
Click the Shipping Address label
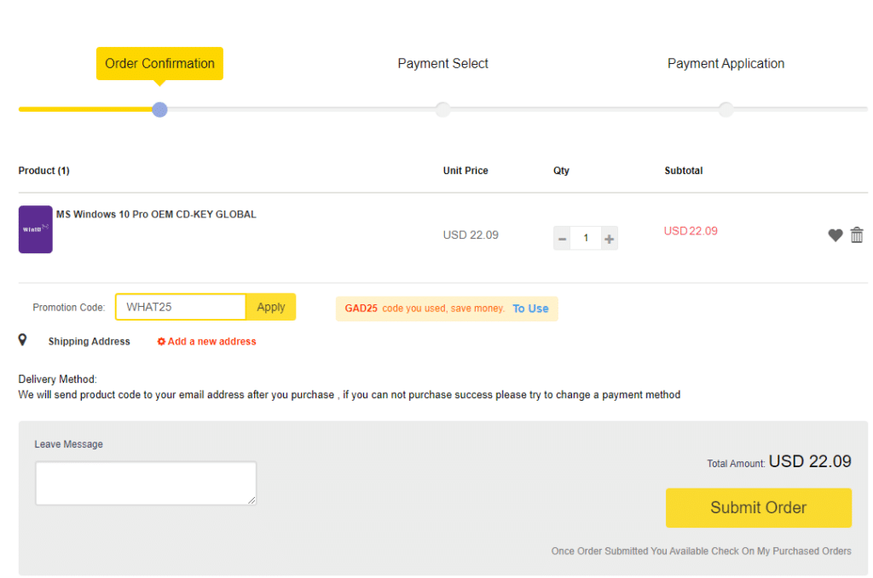pos(89,341)
